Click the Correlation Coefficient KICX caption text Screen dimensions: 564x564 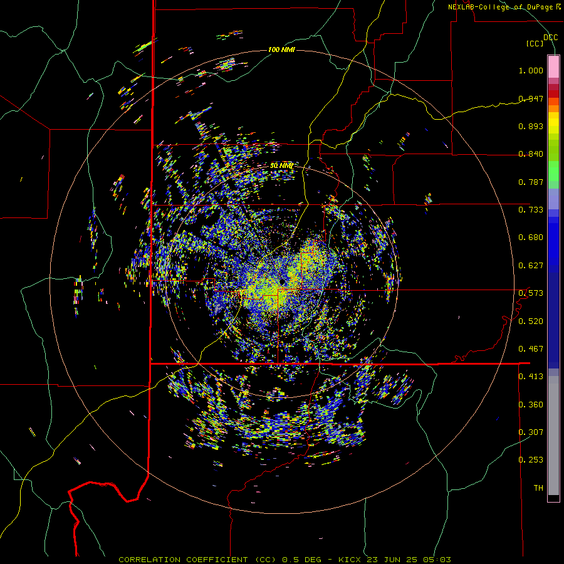click(285, 560)
